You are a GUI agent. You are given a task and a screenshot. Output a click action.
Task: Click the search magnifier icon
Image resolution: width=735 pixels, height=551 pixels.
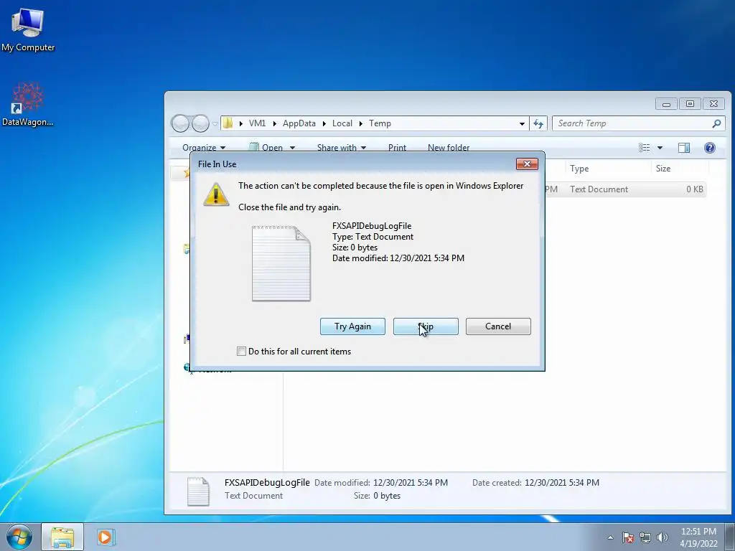click(x=716, y=123)
